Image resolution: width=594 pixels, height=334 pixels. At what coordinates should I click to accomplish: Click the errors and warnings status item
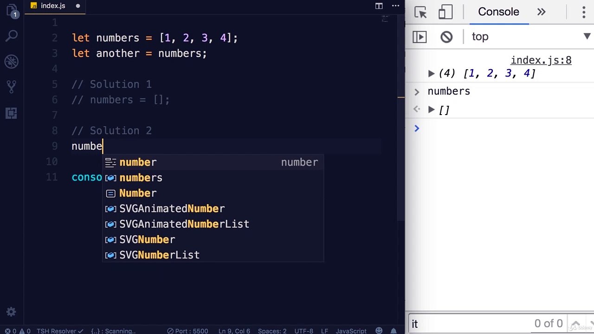tap(18, 331)
